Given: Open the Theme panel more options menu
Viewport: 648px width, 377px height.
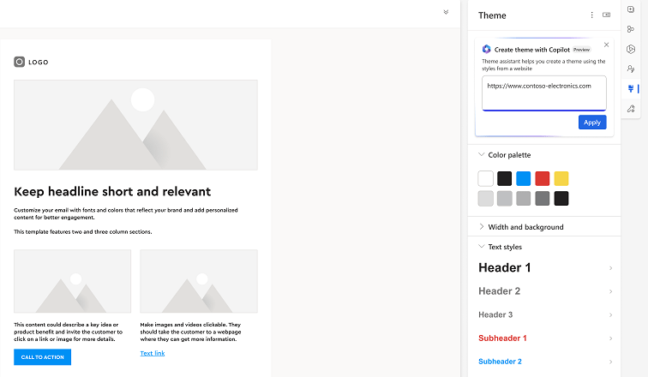Looking at the screenshot, I should click(x=591, y=15).
